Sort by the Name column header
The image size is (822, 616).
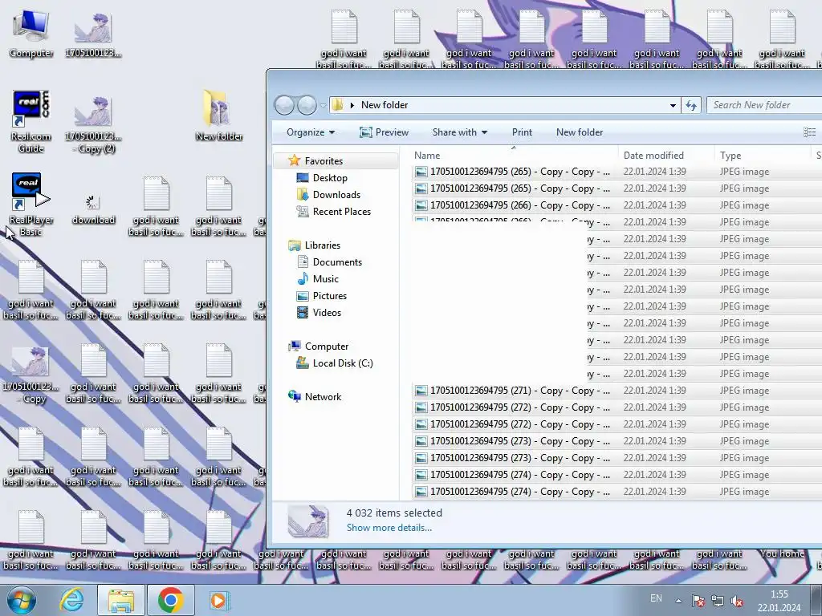[x=513, y=155]
